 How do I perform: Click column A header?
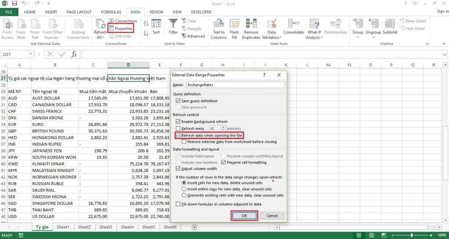point(19,65)
